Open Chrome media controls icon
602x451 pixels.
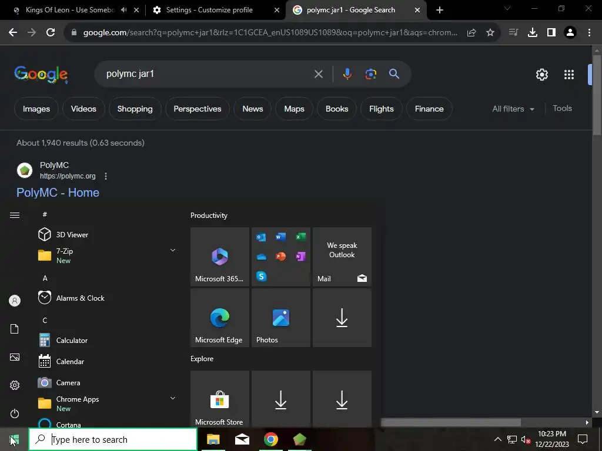513,33
